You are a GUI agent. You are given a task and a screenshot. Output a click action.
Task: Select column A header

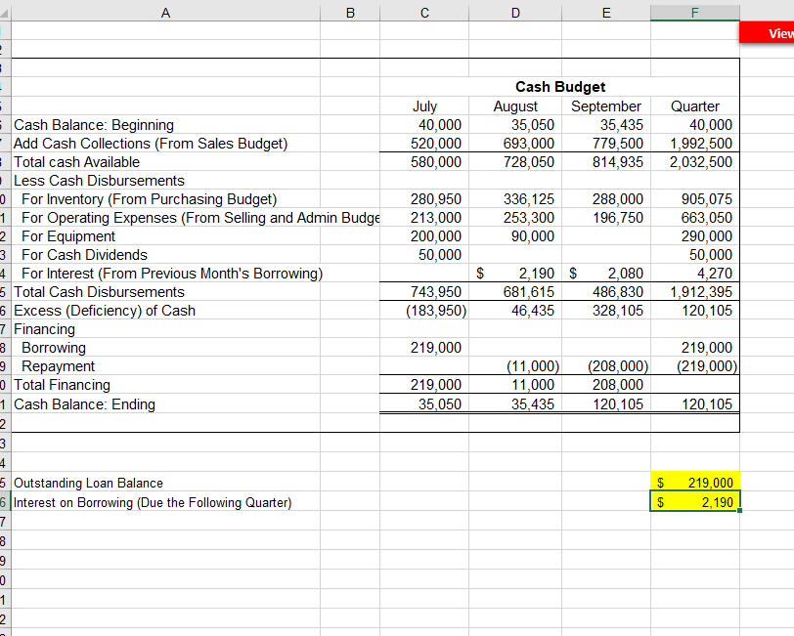tap(165, 12)
